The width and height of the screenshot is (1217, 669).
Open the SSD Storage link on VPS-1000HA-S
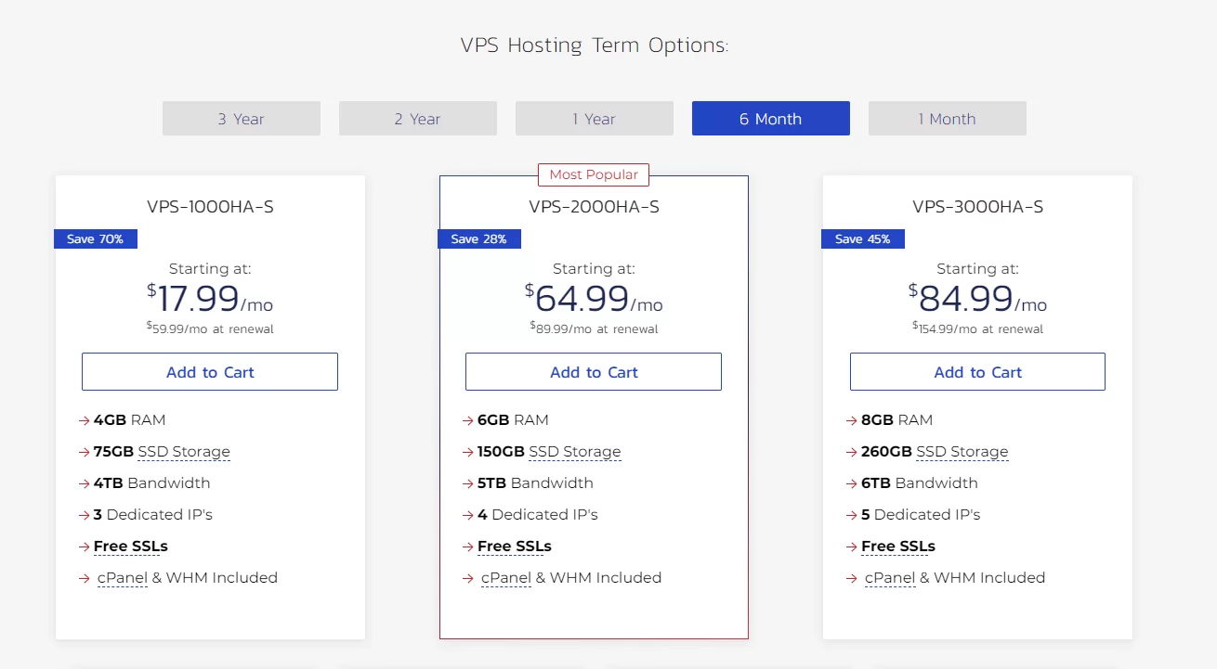[x=183, y=451]
